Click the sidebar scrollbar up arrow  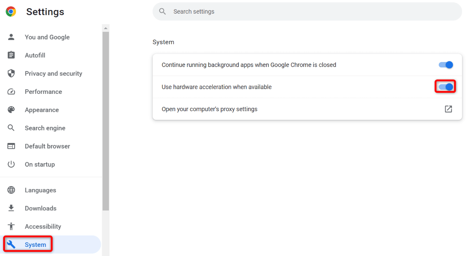click(x=106, y=28)
